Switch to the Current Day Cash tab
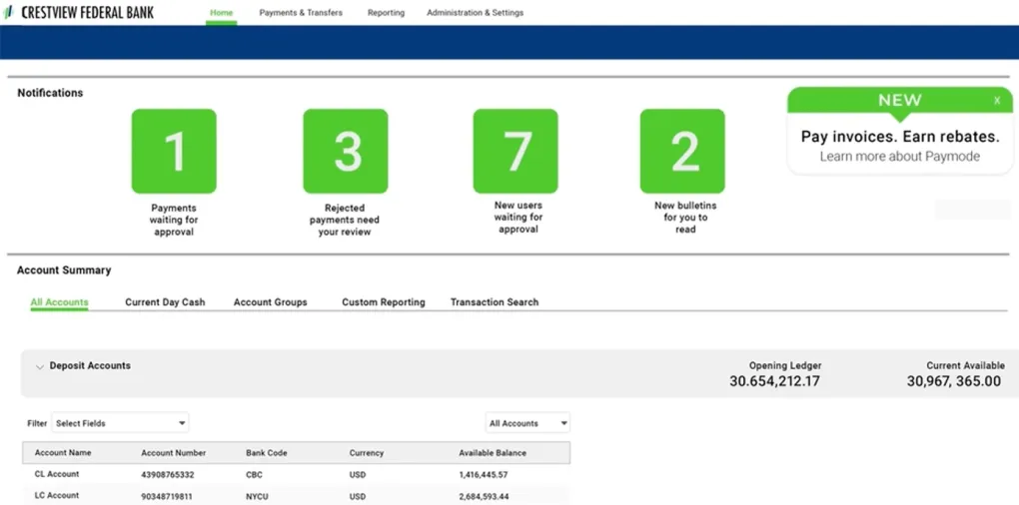The height and width of the screenshot is (505, 1019). [165, 302]
